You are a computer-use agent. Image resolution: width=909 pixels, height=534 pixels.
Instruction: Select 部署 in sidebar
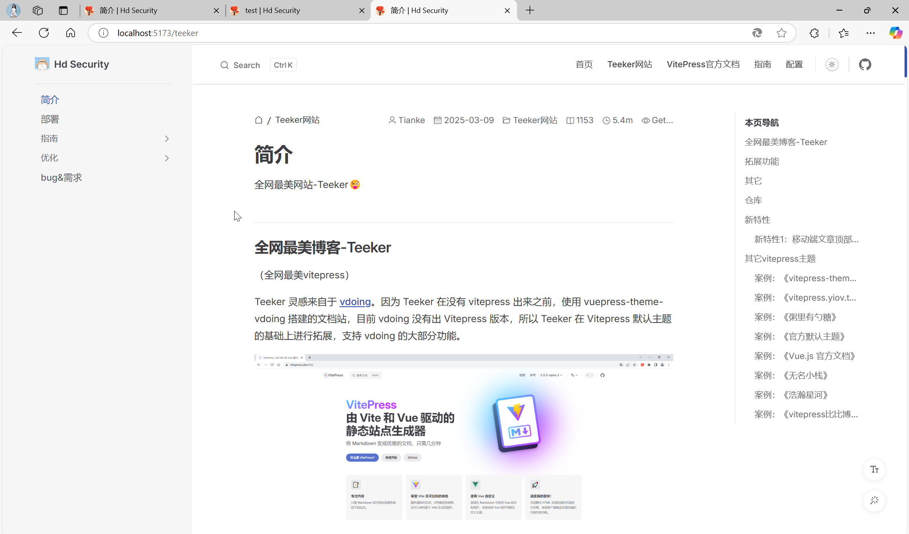(50, 119)
